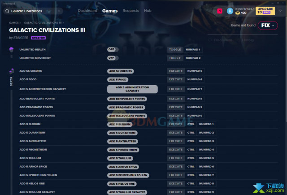
Task: Click NUMPAD 4 binding for Add 5 Promethion
Action: click(206, 150)
